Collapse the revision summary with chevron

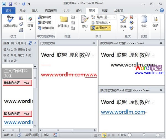[x=35, y=43]
